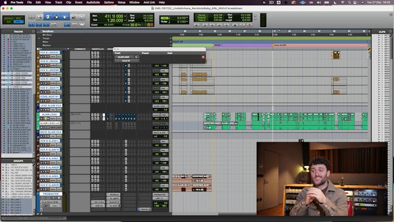Screen dimensions: 394x222
Task: Open the Clips list panel menu icon
Action: point(390,31)
